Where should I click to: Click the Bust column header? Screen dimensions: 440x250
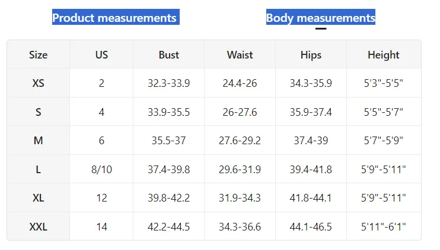[168, 55]
